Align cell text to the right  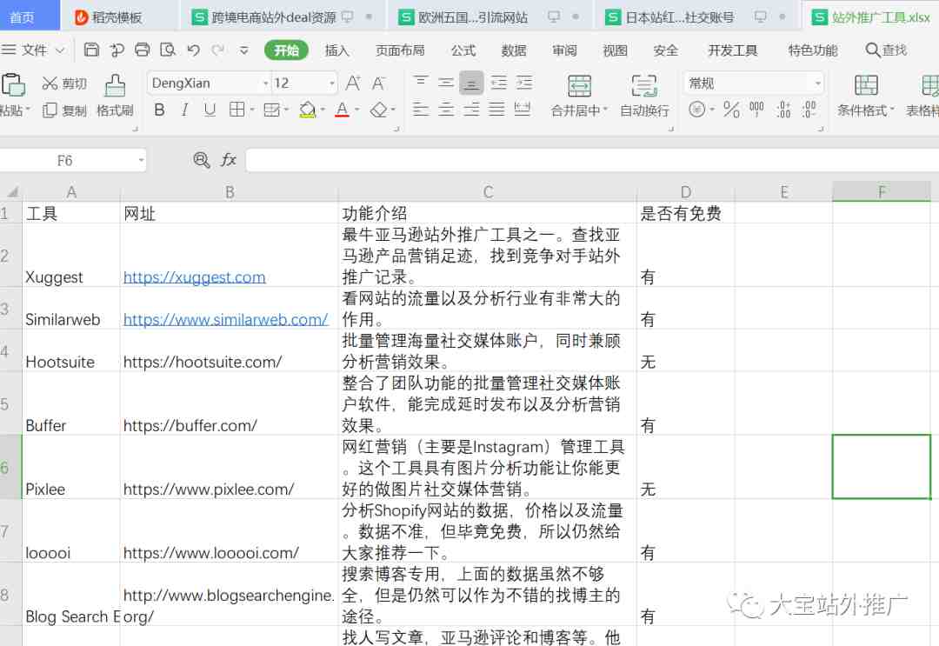471,110
